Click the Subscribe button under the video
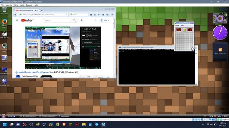This screenshot has height=128, width=229. pyautogui.click(x=46, y=77)
